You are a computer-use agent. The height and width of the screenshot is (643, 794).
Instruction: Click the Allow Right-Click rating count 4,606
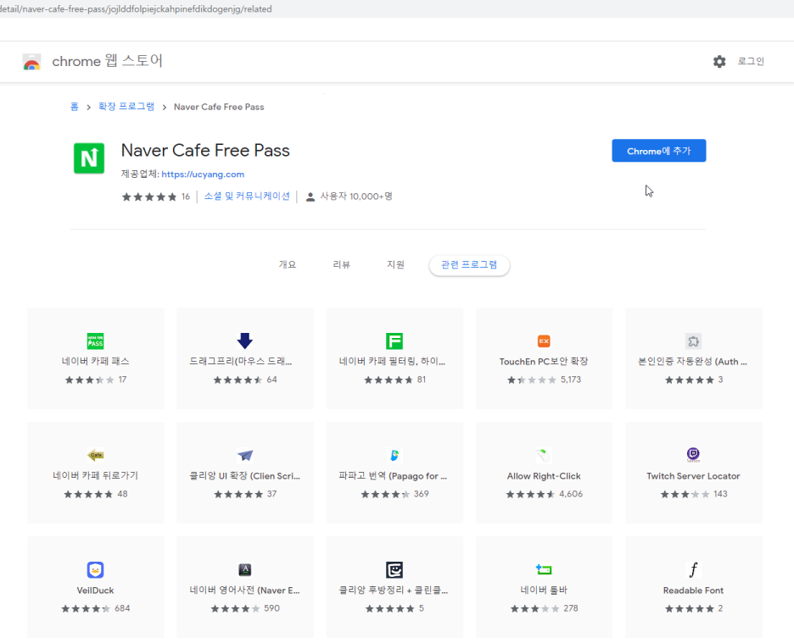point(571,494)
